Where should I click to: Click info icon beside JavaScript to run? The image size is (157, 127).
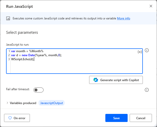click(147, 50)
